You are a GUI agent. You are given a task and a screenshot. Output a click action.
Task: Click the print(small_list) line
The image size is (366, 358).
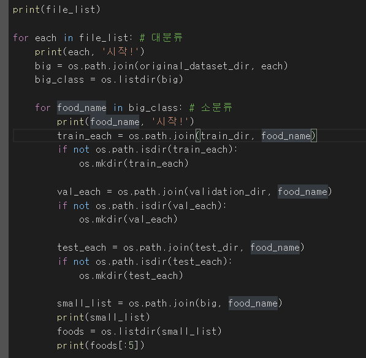104,318
